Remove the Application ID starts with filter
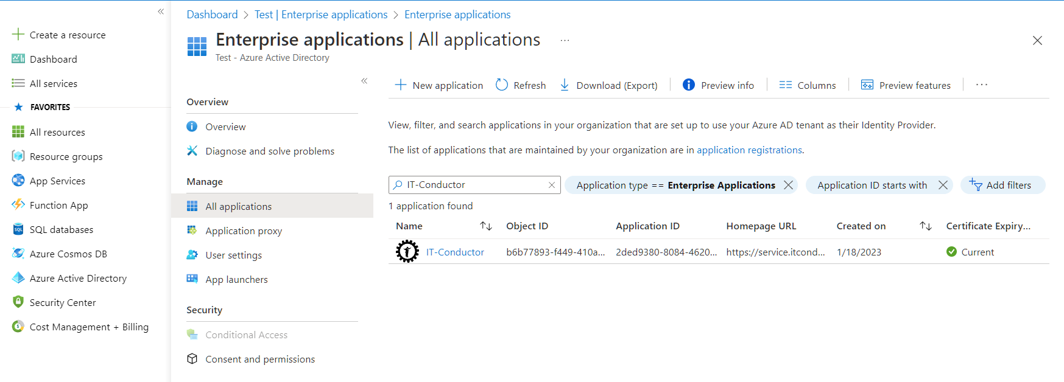 pos(943,185)
